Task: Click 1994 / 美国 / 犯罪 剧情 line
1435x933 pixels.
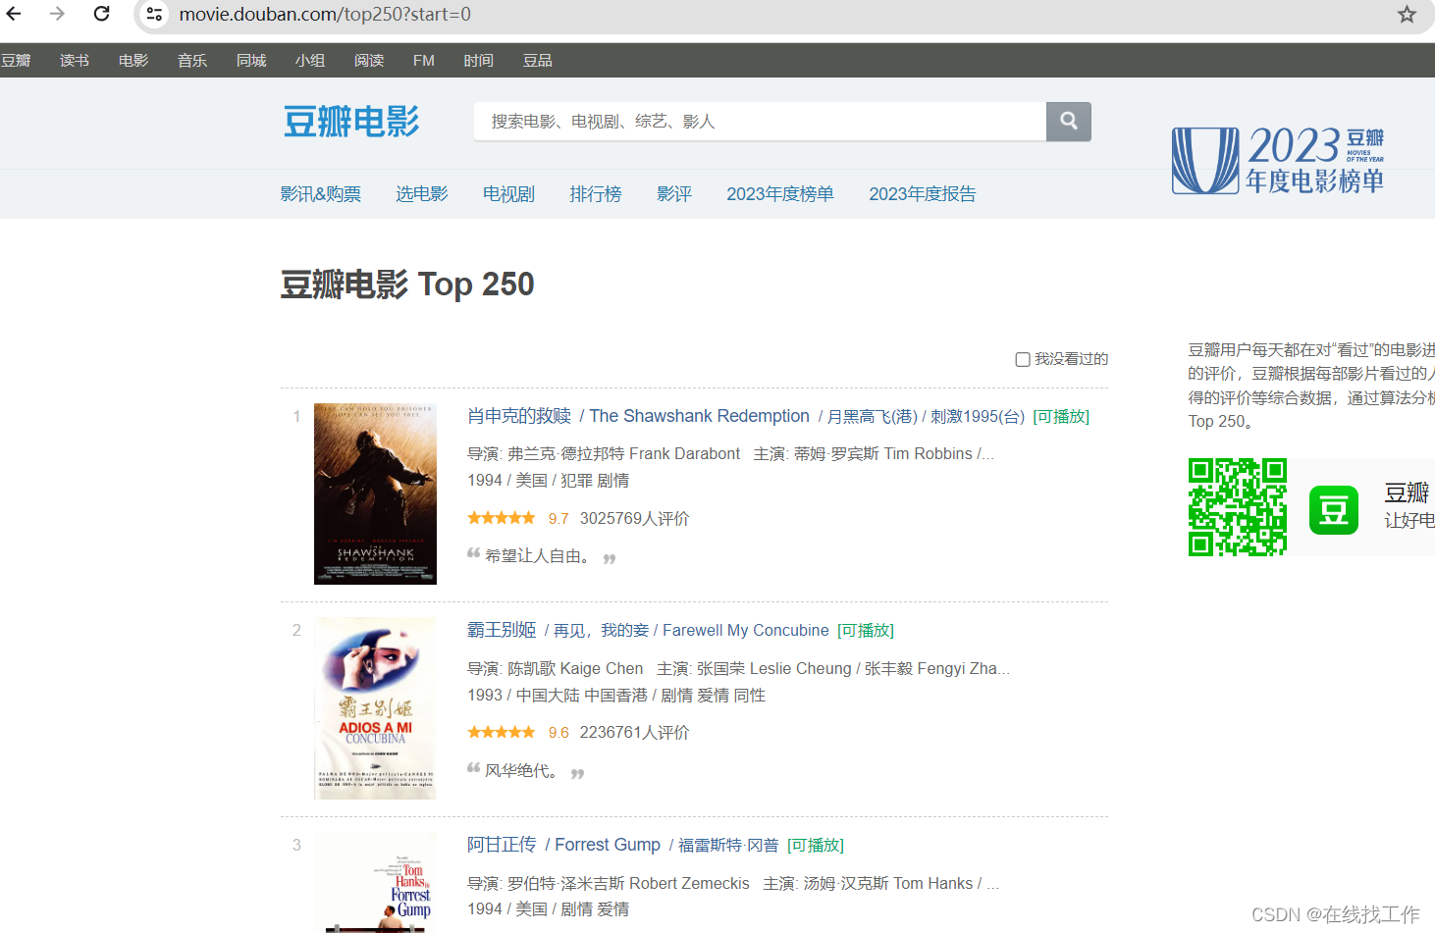Action: click(x=549, y=481)
